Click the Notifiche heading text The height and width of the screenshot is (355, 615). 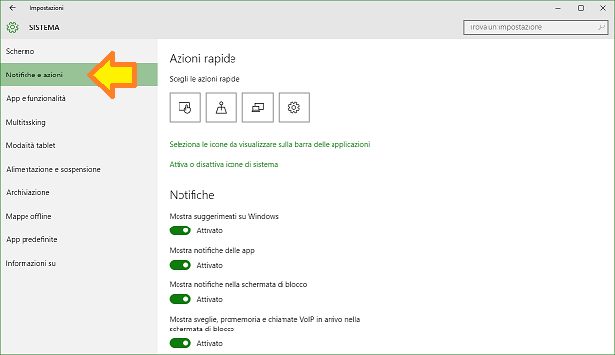coord(192,195)
